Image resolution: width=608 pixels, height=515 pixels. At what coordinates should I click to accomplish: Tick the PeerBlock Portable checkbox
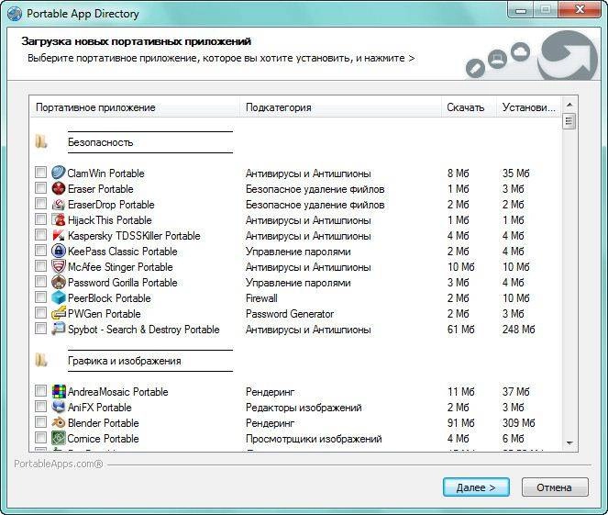point(40,297)
